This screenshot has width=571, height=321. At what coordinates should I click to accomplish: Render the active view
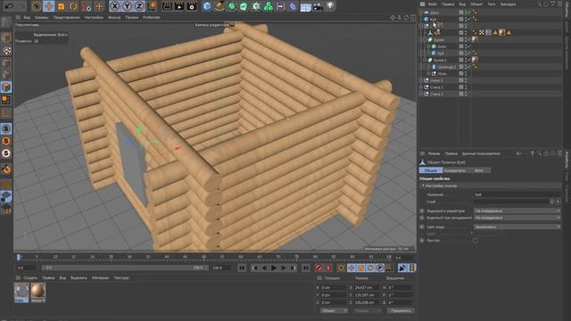tap(167, 6)
